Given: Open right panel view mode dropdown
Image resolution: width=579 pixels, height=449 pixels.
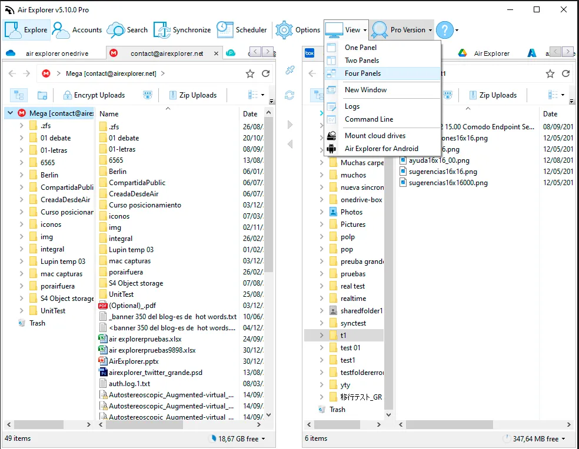Looking at the screenshot, I should (557, 95).
